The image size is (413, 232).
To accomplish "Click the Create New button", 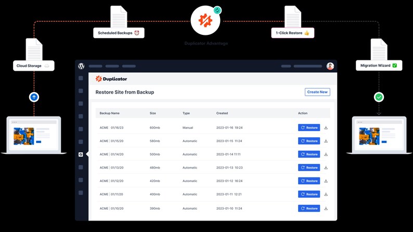I will coord(317,92).
